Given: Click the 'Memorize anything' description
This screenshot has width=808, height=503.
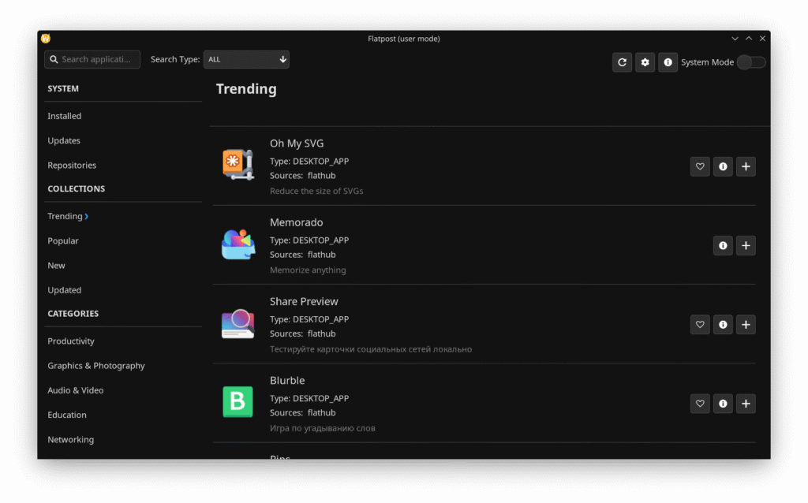Looking at the screenshot, I should tap(308, 270).
